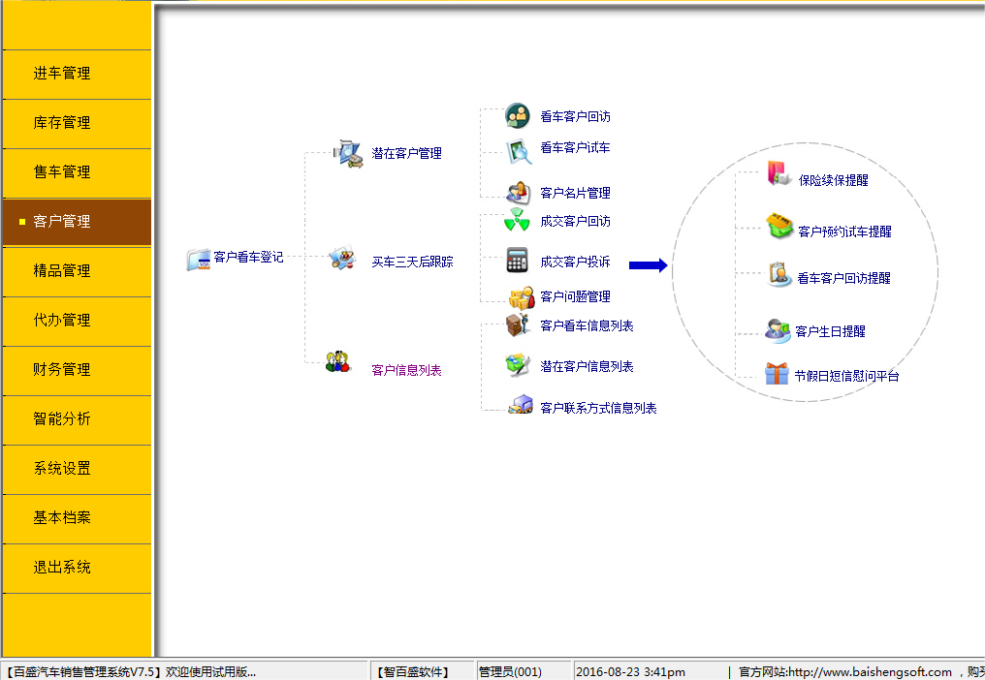Click the 看车客户回访提醒 clipboard icon
Viewport: 985px width, 680px height.
coord(778,274)
